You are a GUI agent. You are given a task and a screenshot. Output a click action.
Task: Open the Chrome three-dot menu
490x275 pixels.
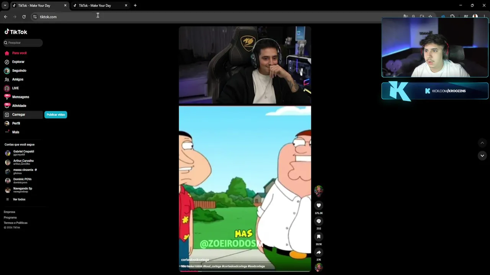coord(484,16)
